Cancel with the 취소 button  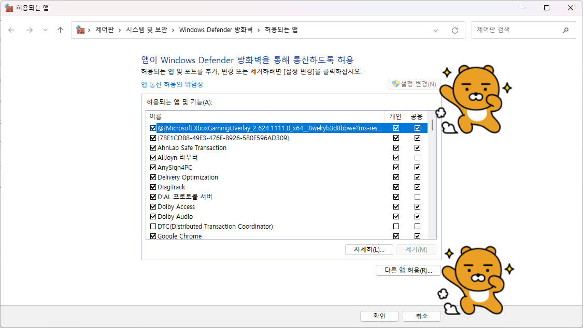click(x=422, y=316)
